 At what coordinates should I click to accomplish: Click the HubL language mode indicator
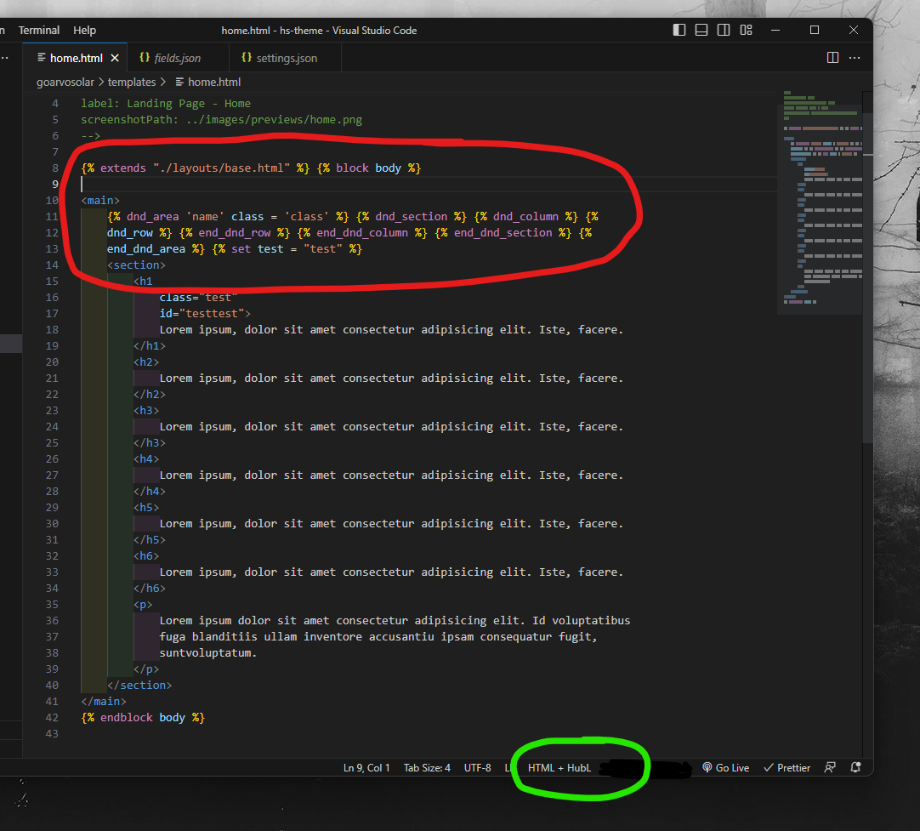[x=559, y=767]
